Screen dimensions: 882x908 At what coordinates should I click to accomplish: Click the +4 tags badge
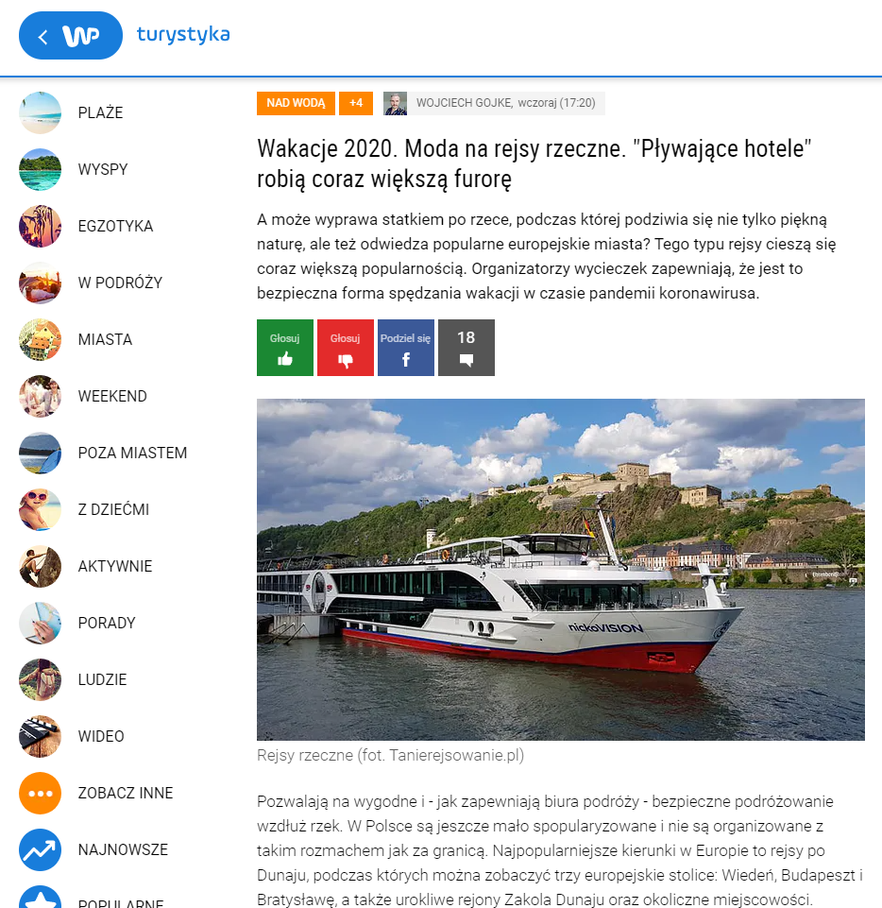pyautogui.click(x=356, y=103)
